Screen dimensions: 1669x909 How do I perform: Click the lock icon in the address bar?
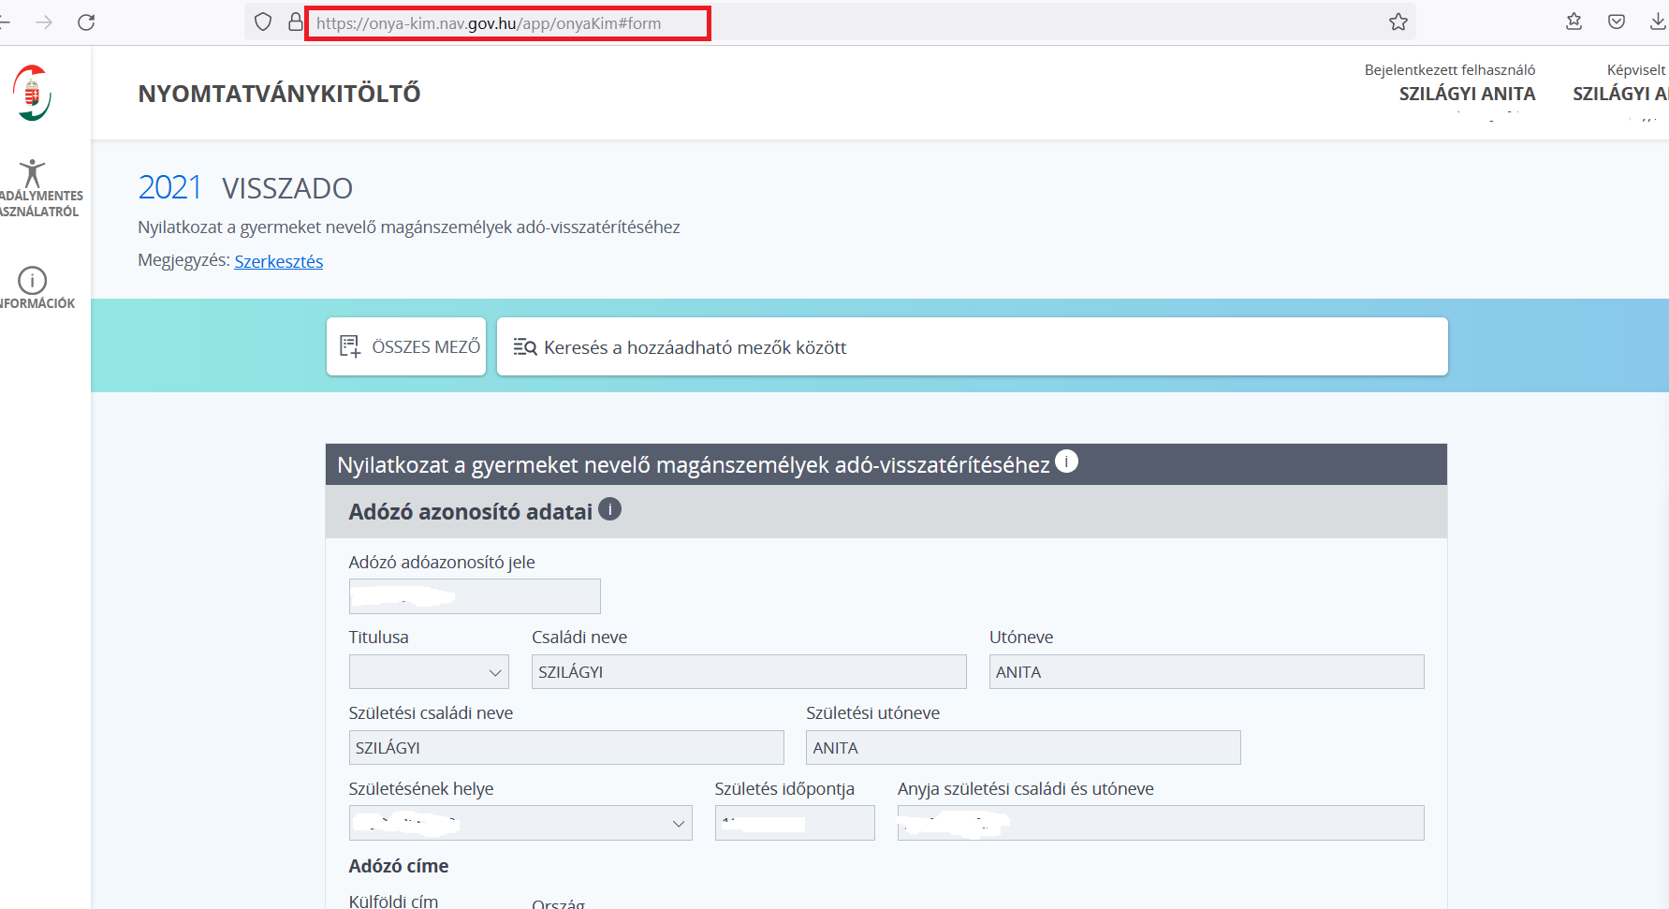[295, 22]
